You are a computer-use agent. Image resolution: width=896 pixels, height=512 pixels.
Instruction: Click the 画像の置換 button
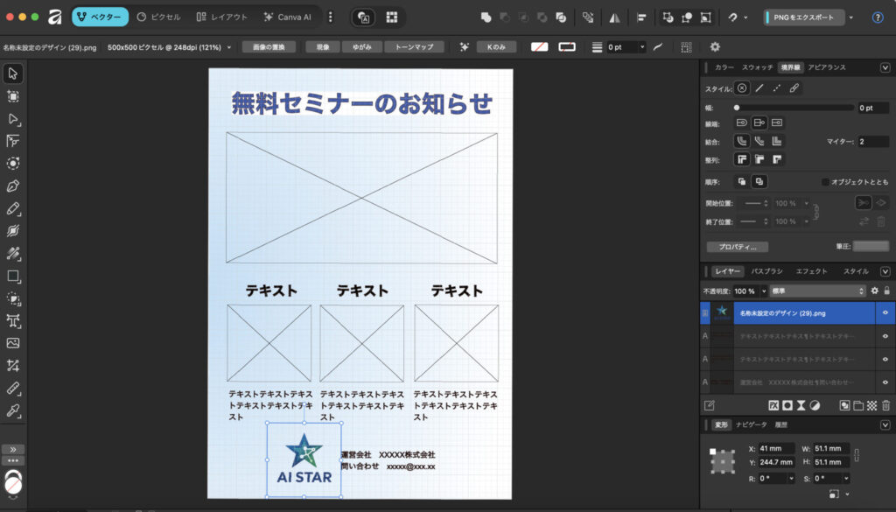pos(269,47)
